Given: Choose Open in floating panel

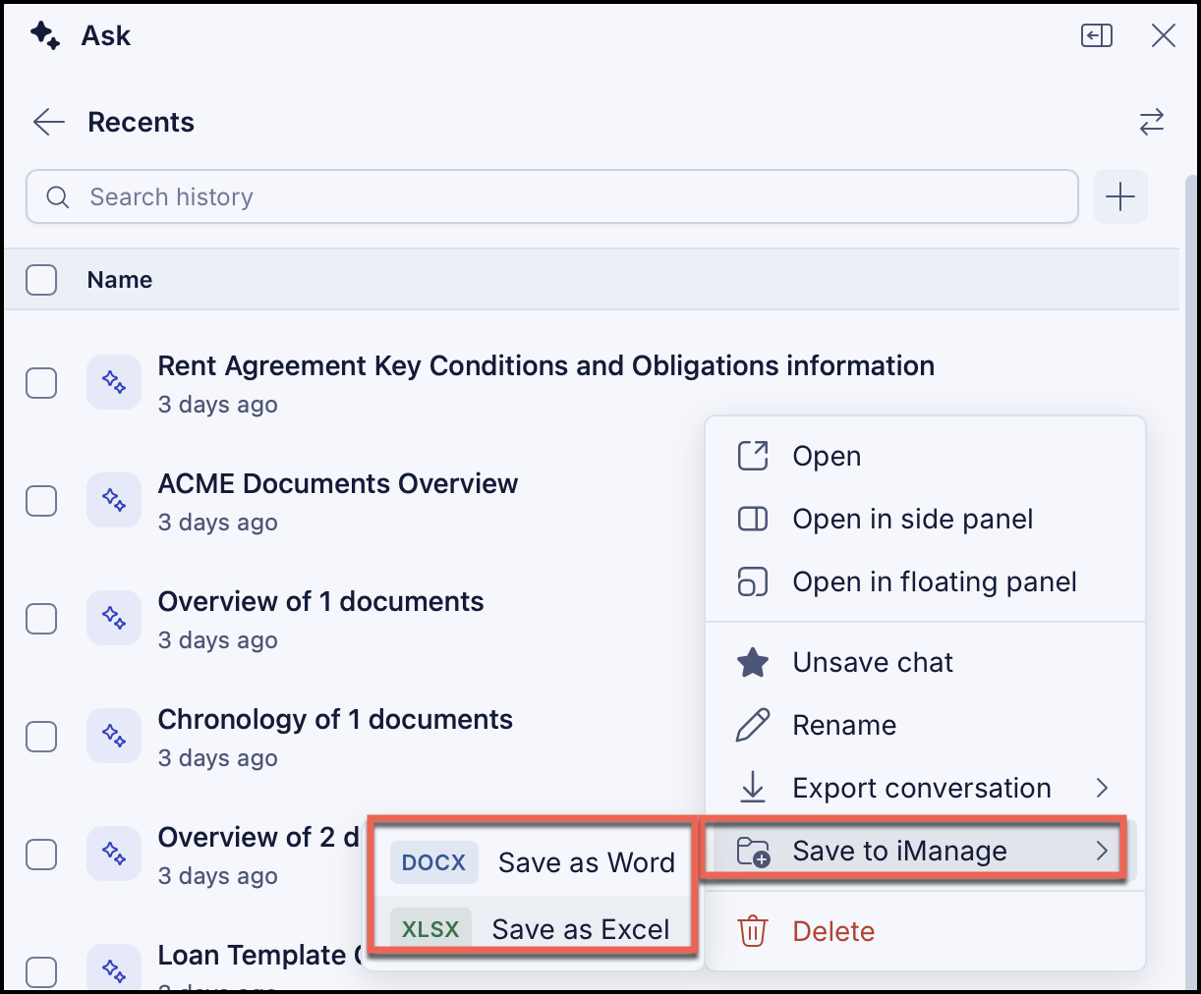Looking at the screenshot, I should [x=926, y=582].
